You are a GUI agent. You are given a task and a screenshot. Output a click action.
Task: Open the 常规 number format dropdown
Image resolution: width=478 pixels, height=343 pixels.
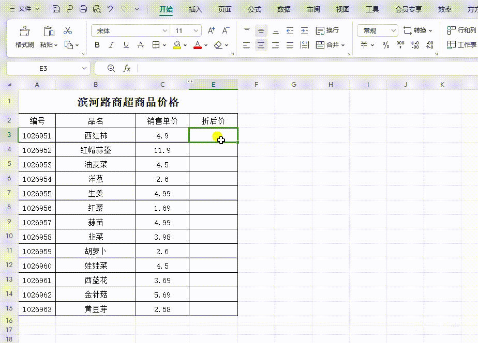393,31
